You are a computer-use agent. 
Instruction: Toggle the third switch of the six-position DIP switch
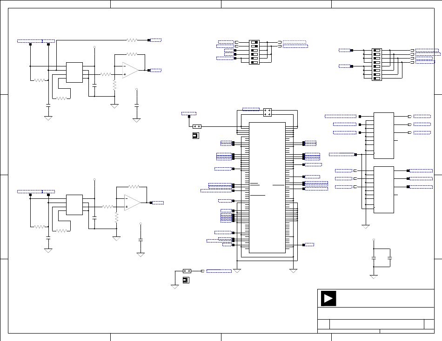(x=254, y=50)
